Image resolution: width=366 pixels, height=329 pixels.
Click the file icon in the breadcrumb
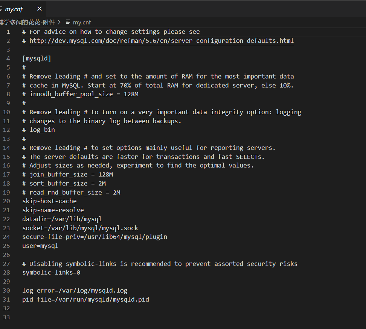[68, 23]
